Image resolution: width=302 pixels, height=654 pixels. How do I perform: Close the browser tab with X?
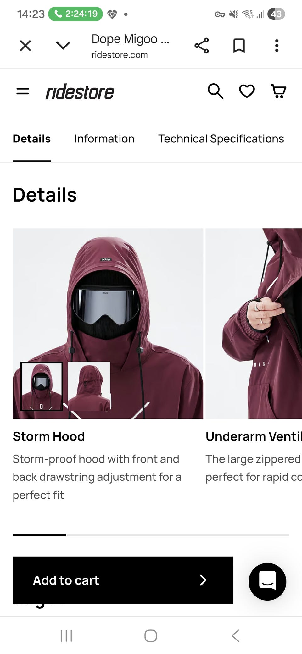pyautogui.click(x=25, y=46)
